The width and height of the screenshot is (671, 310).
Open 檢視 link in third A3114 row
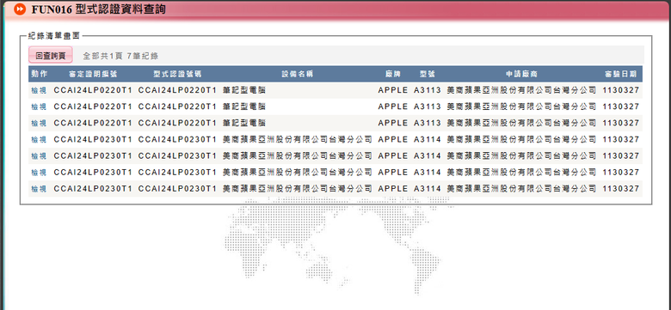coord(39,173)
